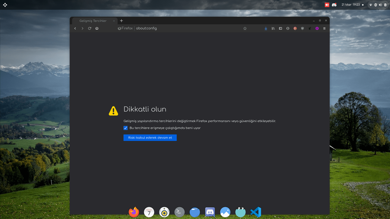Screen dimensions: 390x219
Task: Reload the about:config page
Action: tap(90, 28)
